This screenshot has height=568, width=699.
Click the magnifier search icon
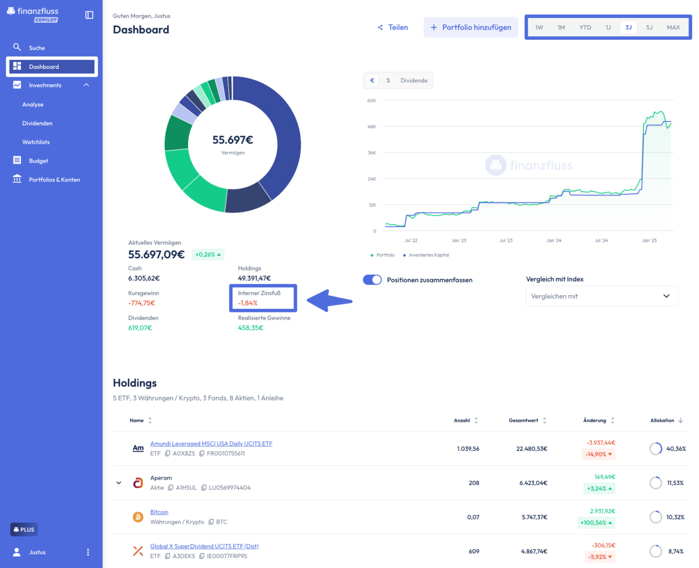(17, 47)
